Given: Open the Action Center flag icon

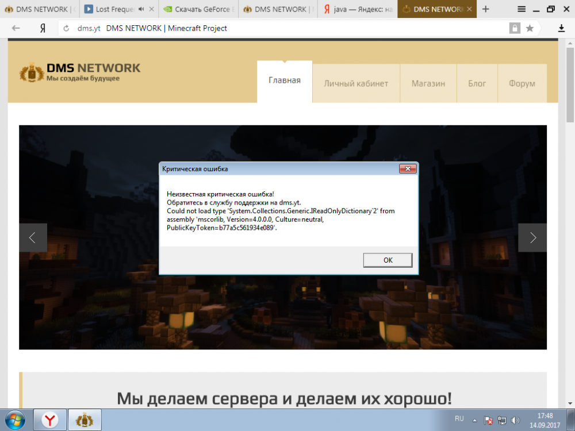Looking at the screenshot, I should pyautogui.click(x=488, y=421).
